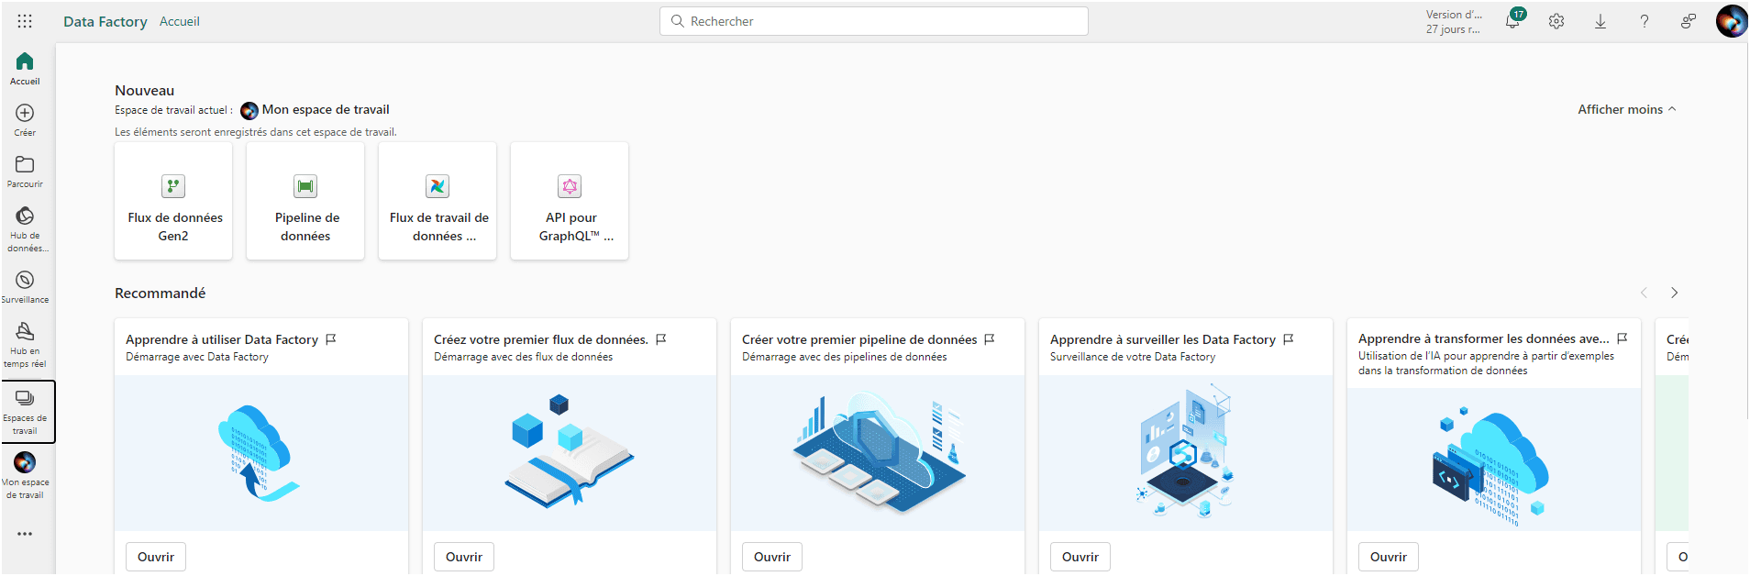Click the Nouveau section heading
Viewport: 1750px width, 576px height.
[x=144, y=90]
